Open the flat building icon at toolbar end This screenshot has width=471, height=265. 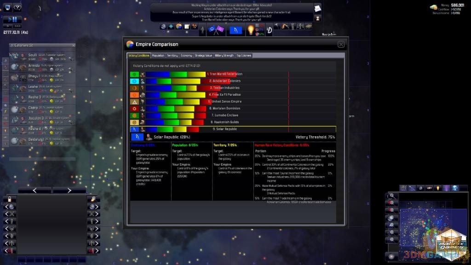point(309,26)
